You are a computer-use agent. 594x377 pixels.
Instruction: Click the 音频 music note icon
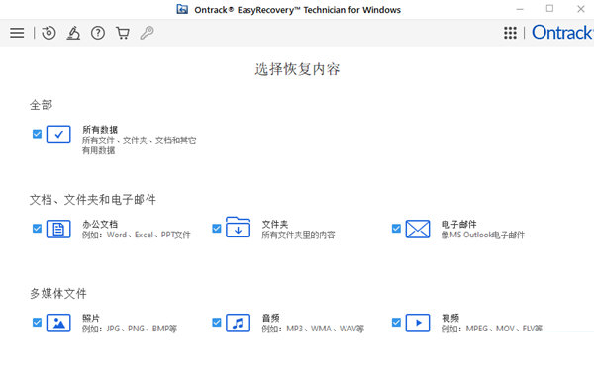[238, 323]
